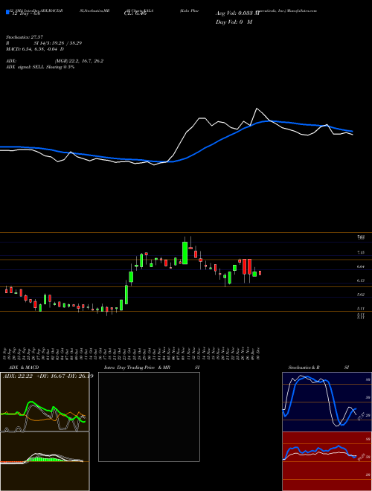
Task: Click the 'CL: 6.46' closing price label
Action: click(x=135, y=13)
